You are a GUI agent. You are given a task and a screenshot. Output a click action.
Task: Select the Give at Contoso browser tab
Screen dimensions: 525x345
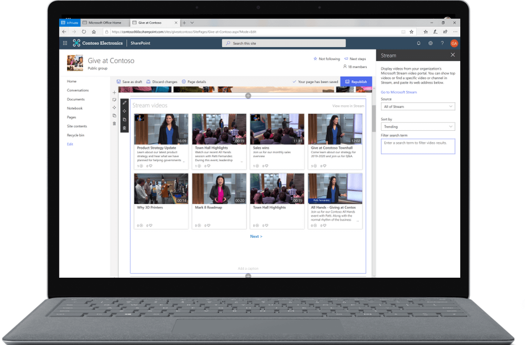(150, 23)
